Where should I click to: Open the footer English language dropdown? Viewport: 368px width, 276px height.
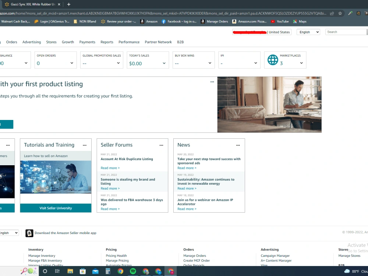(x=9, y=233)
